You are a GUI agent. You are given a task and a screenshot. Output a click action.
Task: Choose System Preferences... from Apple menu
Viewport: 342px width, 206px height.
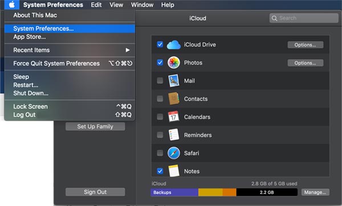[70, 28]
